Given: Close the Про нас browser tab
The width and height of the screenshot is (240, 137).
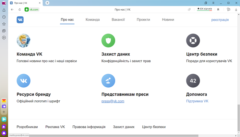Looking at the screenshot, I should pos(40,3).
